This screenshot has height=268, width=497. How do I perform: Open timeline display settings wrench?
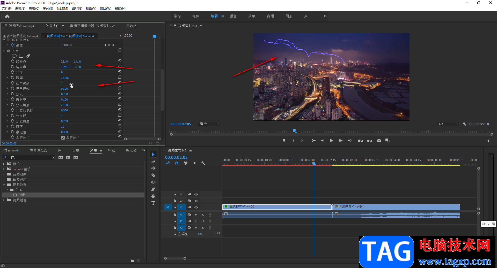(x=203, y=163)
